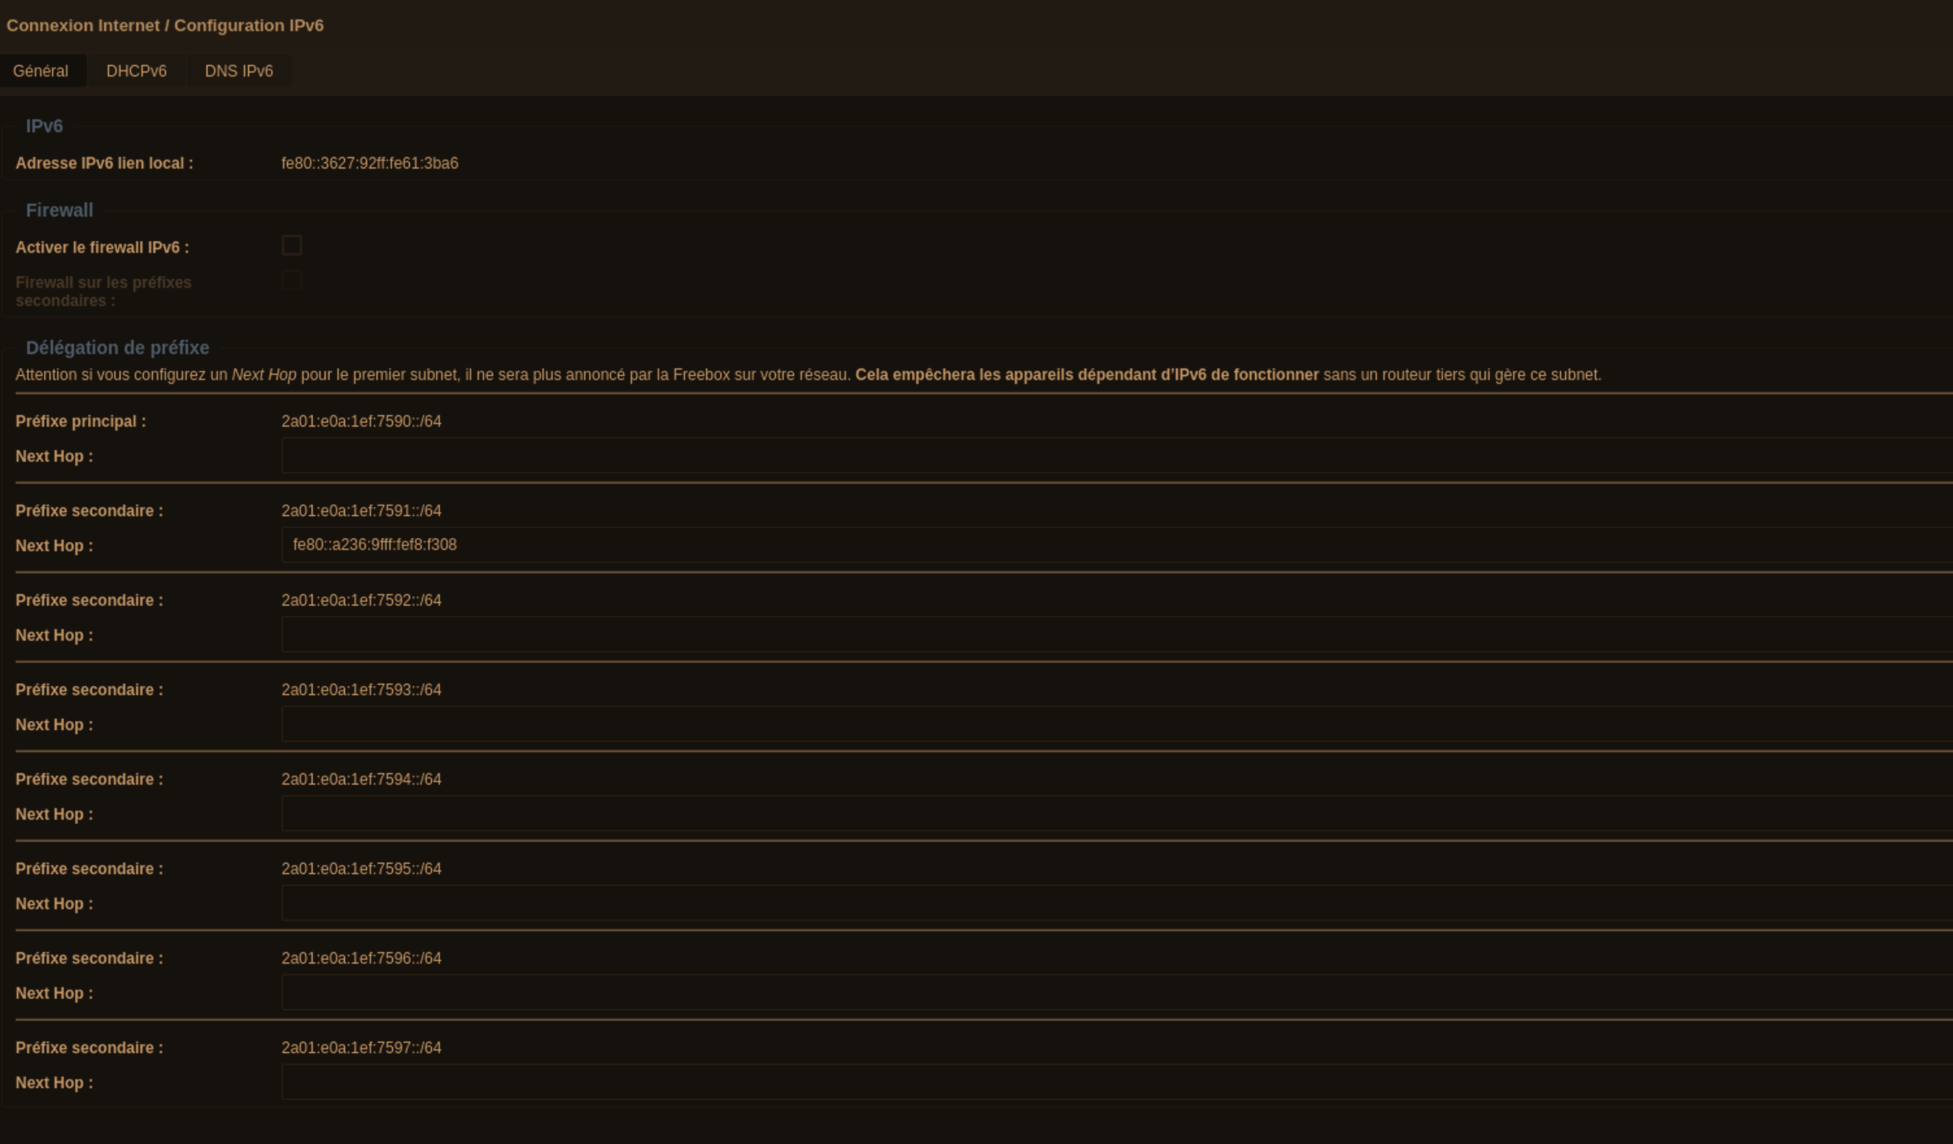Image resolution: width=1953 pixels, height=1144 pixels.
Task: Toggle Firewall sur les préfixes secondaires checkbox
Action: pos(291,280)
